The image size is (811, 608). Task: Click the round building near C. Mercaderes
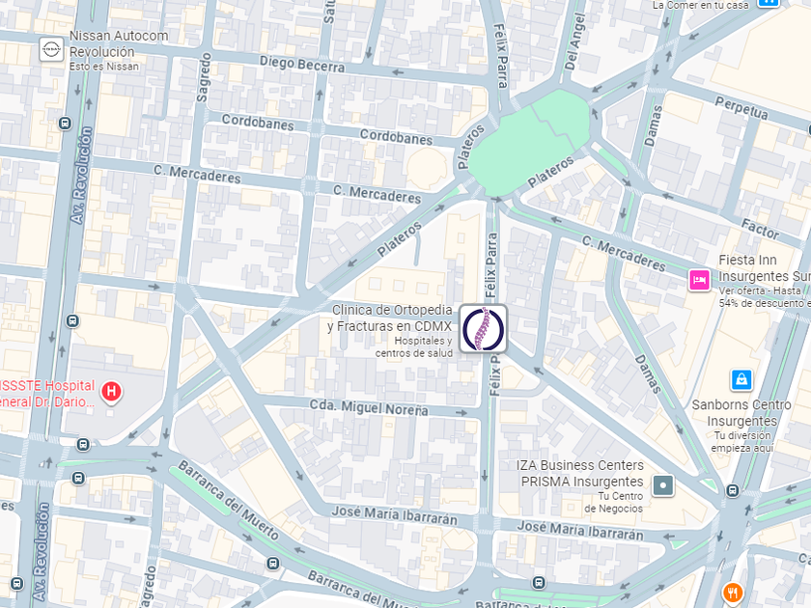427,169
